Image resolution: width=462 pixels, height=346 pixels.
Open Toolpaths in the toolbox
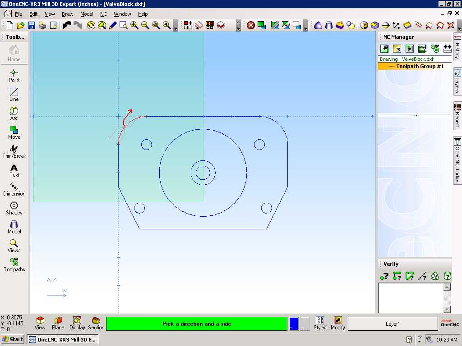click(14, 265)
